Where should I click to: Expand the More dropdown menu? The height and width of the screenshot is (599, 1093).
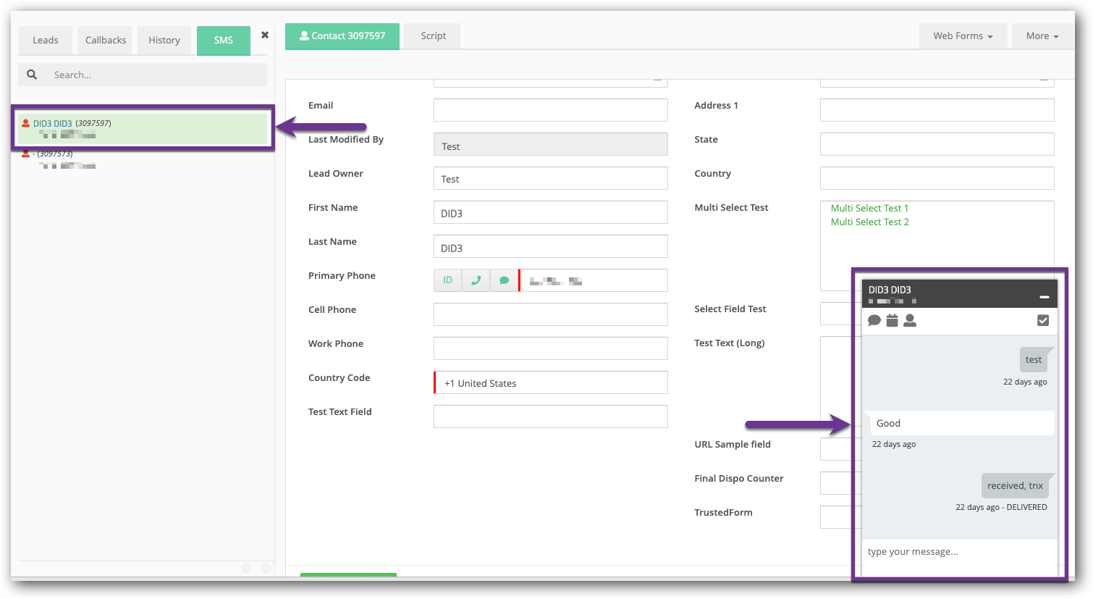coord(1042,35)
